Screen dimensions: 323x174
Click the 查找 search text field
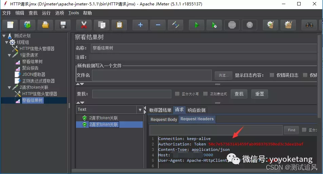coord(132,94)
